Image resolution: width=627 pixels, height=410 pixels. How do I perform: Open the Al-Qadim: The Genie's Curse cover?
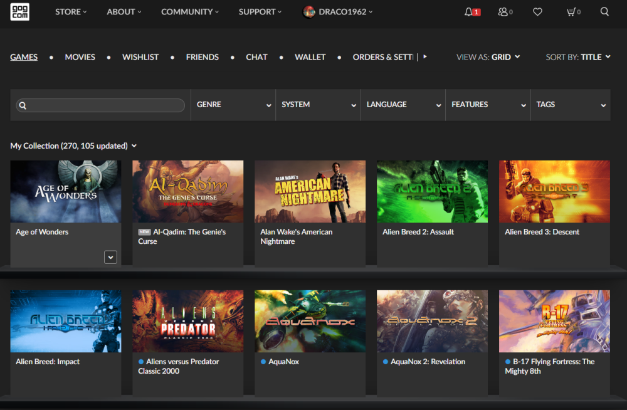click(188, 192)
